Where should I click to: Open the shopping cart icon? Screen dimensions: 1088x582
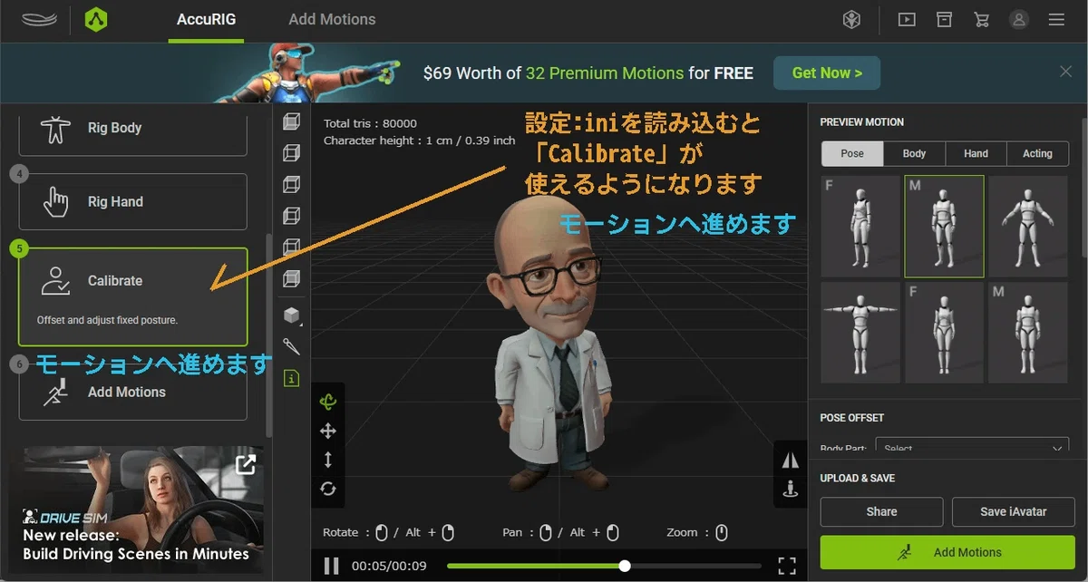981,19
